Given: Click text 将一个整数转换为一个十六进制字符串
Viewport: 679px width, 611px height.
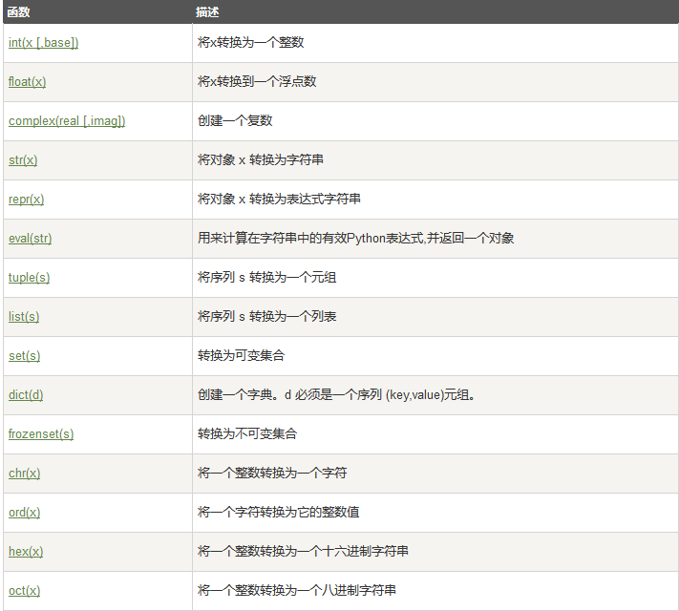Looking at the screenshot, I should [x=303, y=551].
